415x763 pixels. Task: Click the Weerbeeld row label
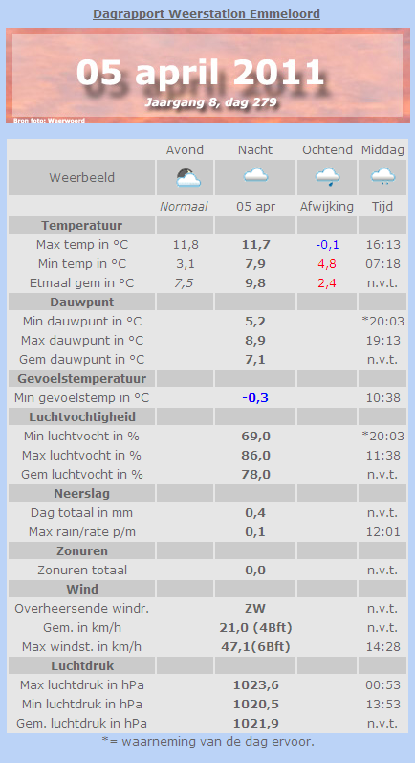click(81, 178)
